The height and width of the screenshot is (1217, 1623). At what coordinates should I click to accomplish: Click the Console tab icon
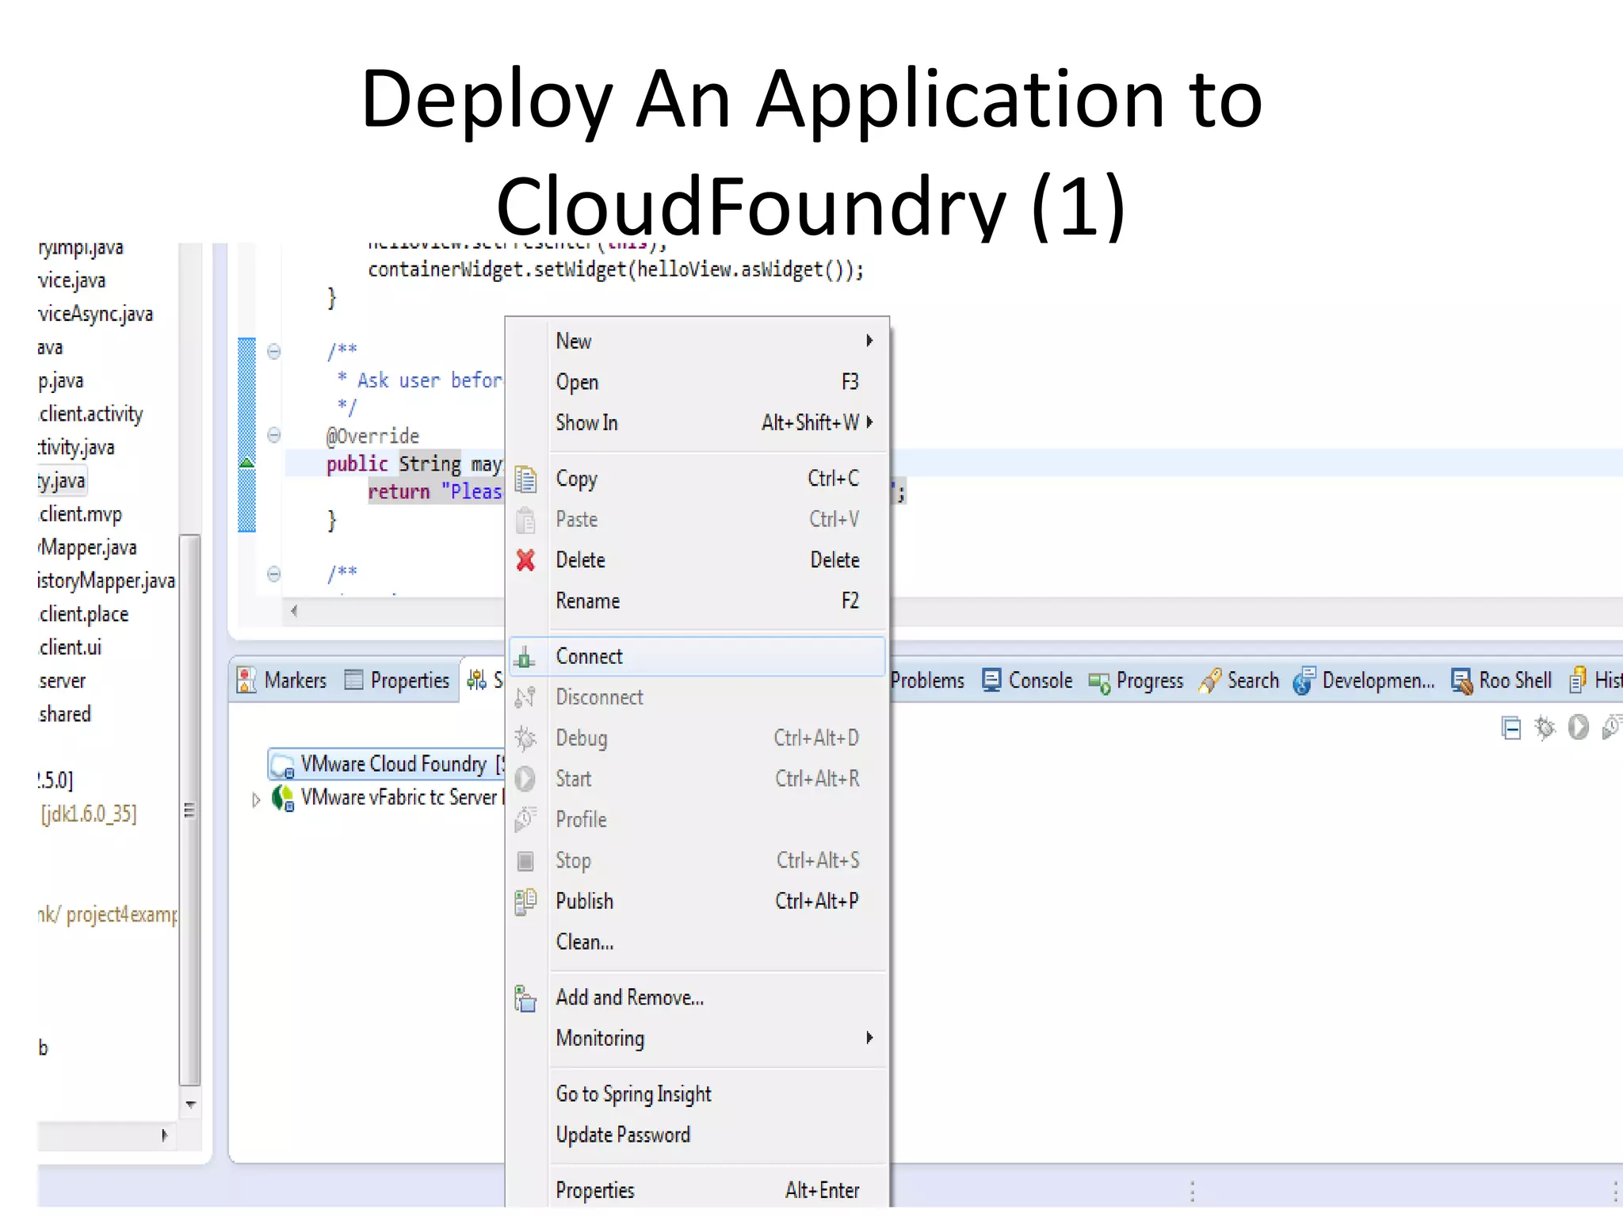[x=991, y=680]
